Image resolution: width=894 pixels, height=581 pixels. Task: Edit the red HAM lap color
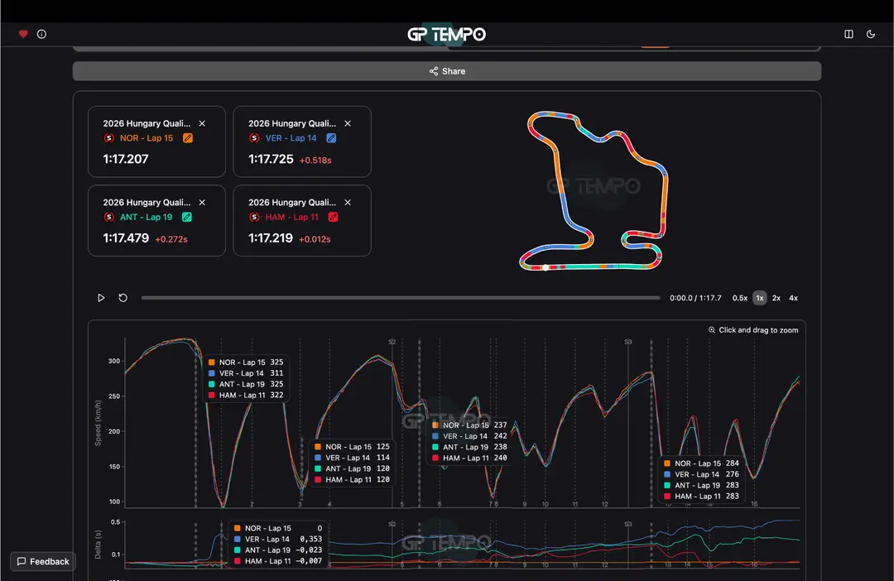tap(333, 217)
